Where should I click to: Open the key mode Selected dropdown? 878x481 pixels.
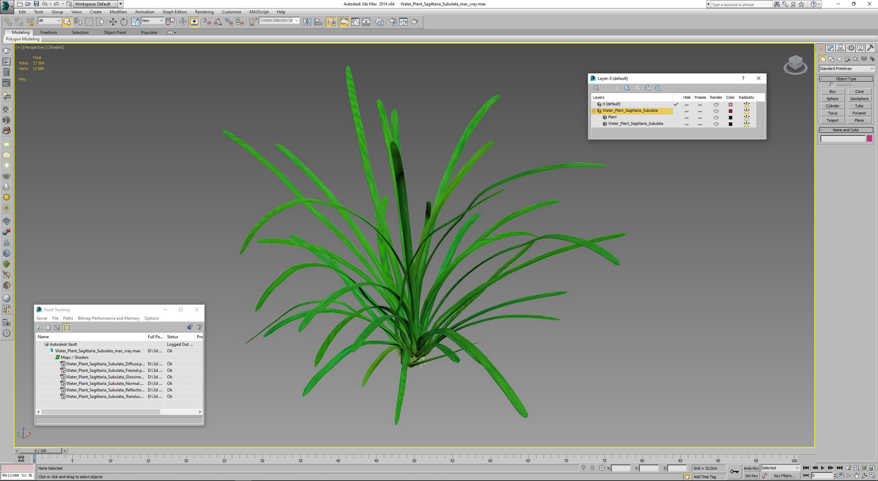(x=780, y=468)
